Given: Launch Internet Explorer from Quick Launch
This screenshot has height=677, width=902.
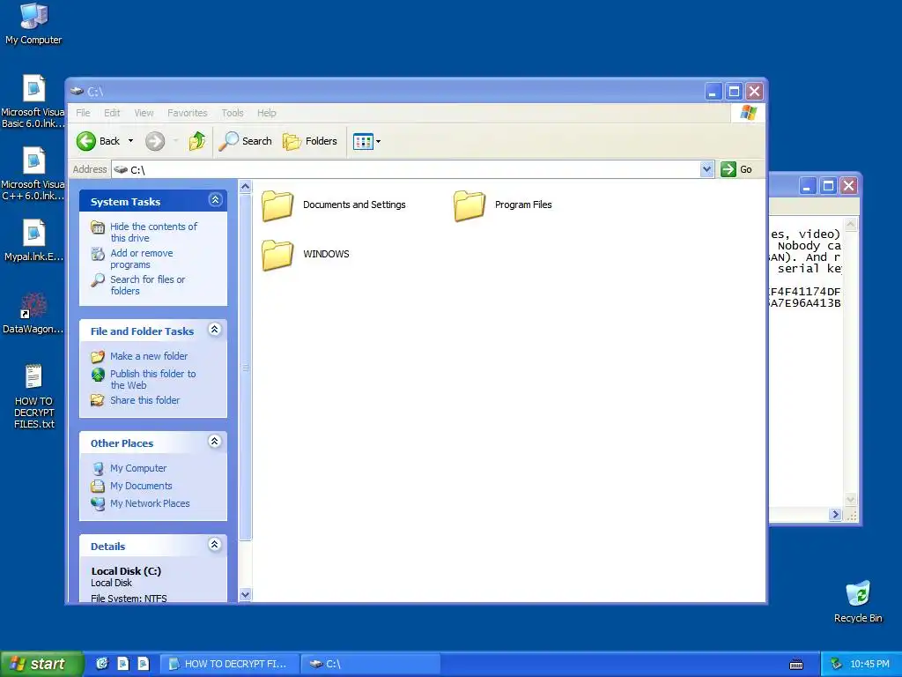Looking at the screenshot, I should coord(102,664).
